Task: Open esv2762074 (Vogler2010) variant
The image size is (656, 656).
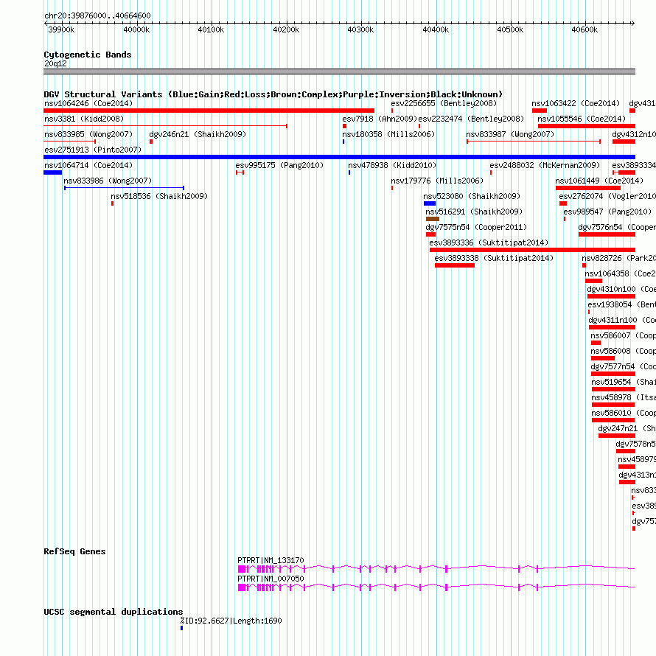Action: tap(607, 196)
